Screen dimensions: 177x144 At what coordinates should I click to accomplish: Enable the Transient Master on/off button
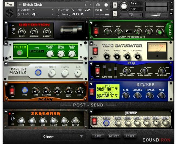[x=39, y=73]
